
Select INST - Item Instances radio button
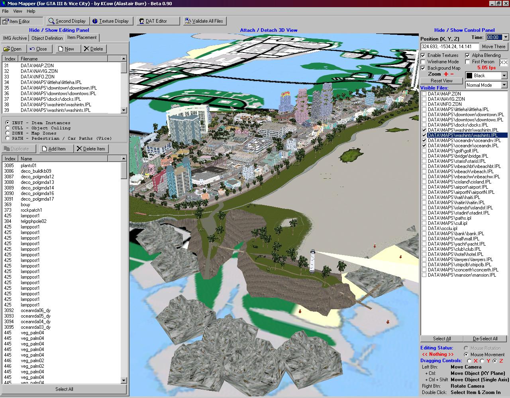pos(7,123)
